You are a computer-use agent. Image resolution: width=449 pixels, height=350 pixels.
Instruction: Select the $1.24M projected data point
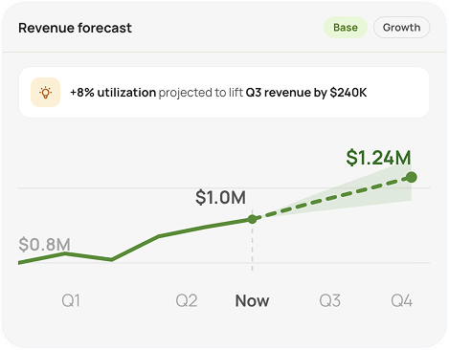(x=412, y=177)
